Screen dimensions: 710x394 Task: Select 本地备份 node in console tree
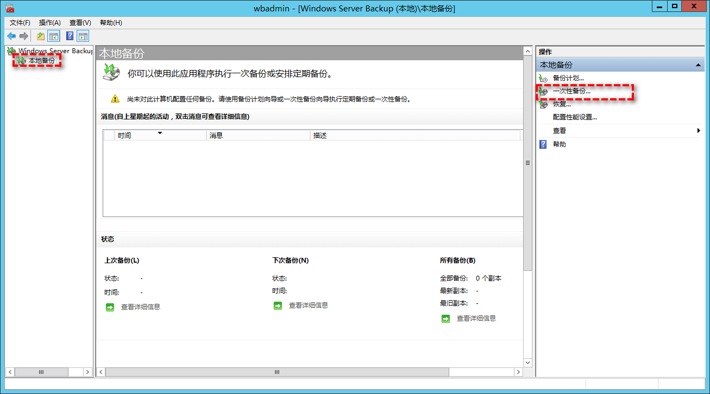pos(42,61)
